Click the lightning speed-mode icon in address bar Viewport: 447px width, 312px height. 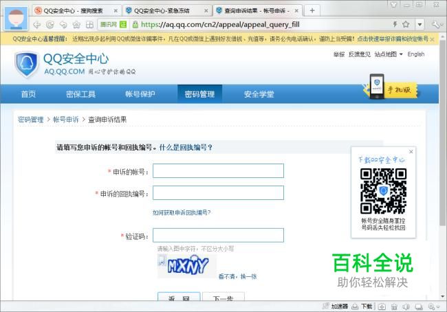pyautogui.click(x=395, y=24)
